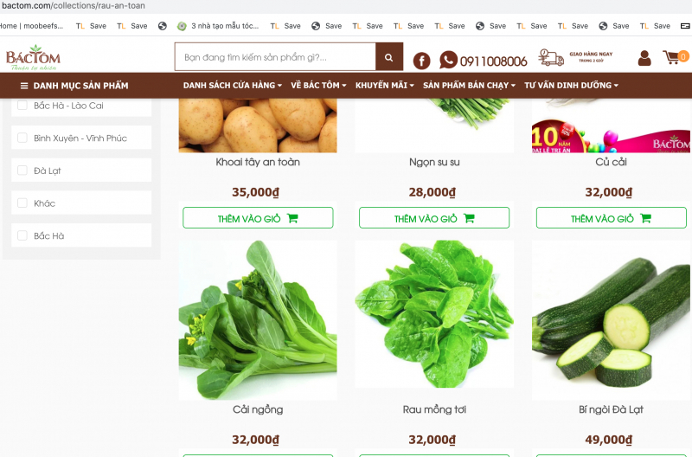Open the shopping cart icon

point(671,57)
